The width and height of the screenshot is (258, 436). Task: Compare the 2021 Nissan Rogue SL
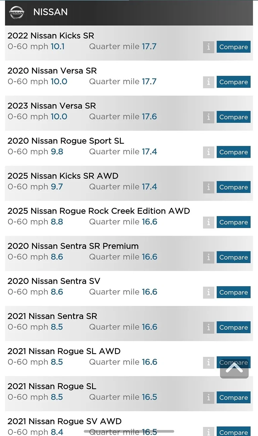coord(233,397)
